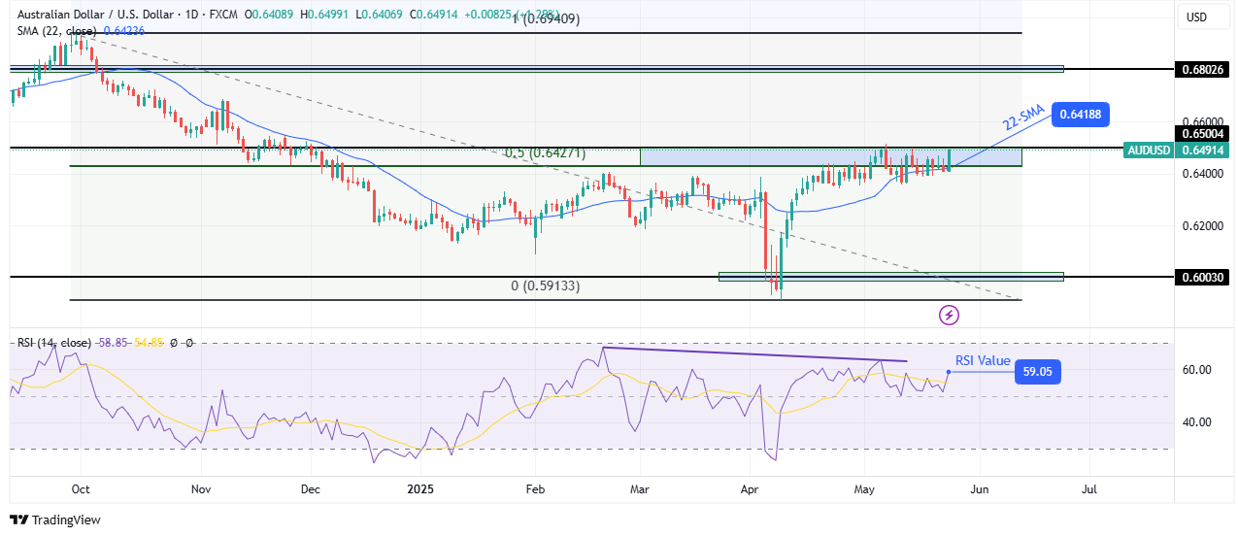This screenshot has height=537, width=1238.
Task: Click the 0.60030 price level label
Action: click(x=1203, y=277)
